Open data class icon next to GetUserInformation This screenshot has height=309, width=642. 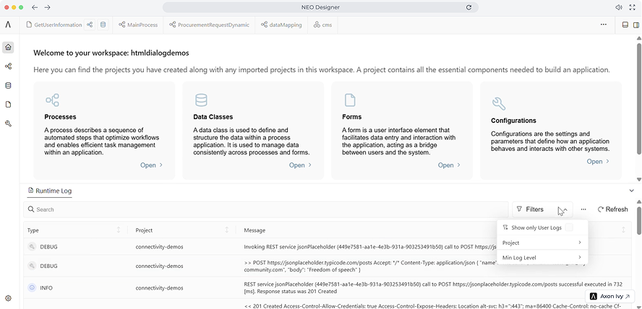pos(103,25)
